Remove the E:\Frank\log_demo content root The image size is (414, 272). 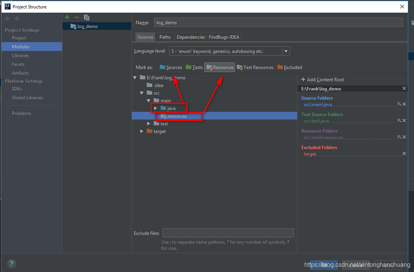405,88
